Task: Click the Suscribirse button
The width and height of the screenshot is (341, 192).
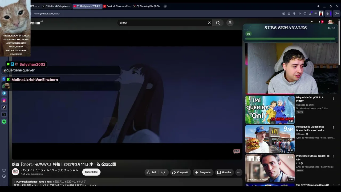Action: click(91, 172)
